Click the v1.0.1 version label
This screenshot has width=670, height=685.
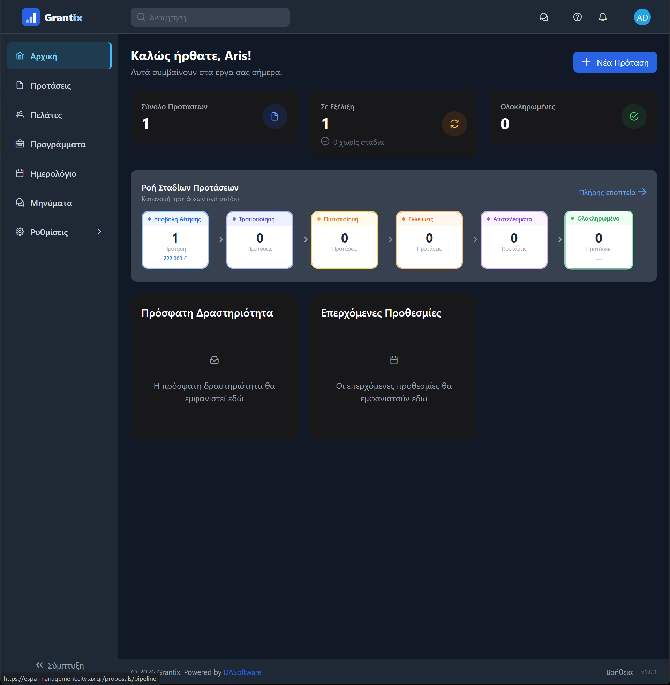(x=648, y=672)
